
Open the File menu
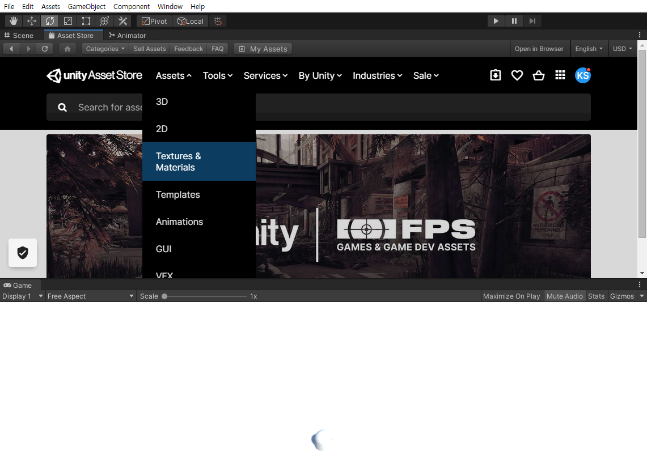pos(9,6)
